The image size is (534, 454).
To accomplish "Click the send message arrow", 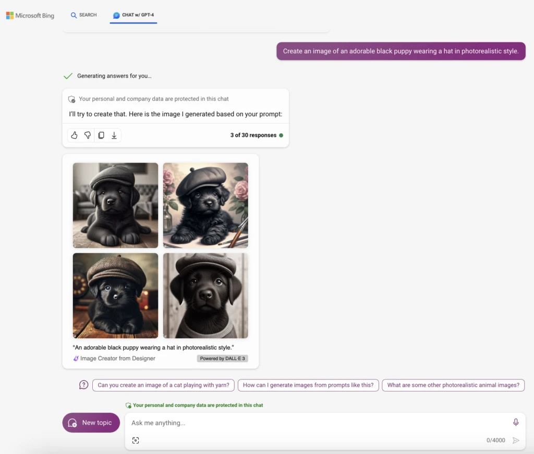I will point(516,440).
